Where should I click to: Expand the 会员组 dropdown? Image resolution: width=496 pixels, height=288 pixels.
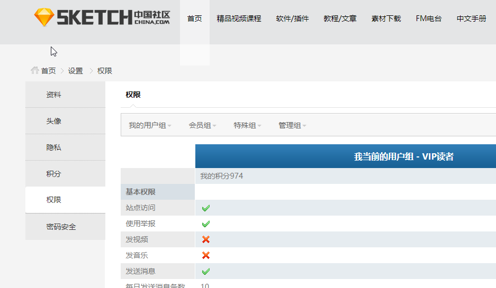coord(202,125)
